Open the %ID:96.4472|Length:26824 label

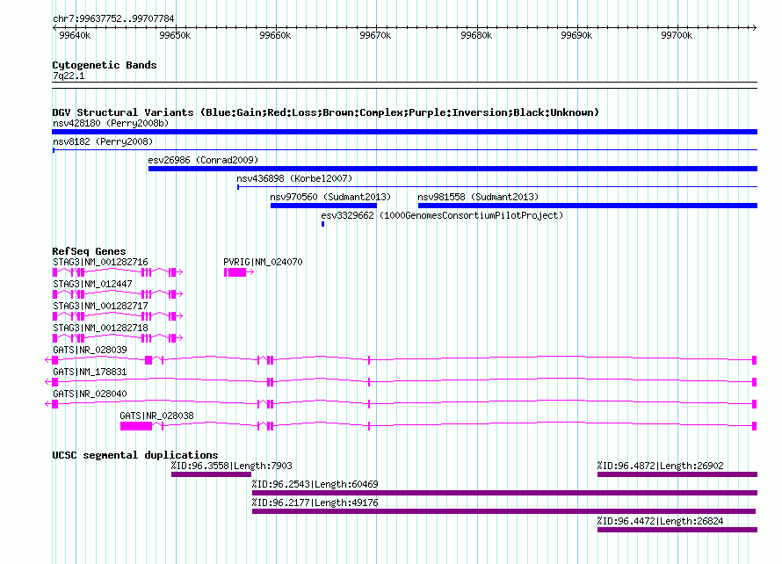[x=660, y=521]
